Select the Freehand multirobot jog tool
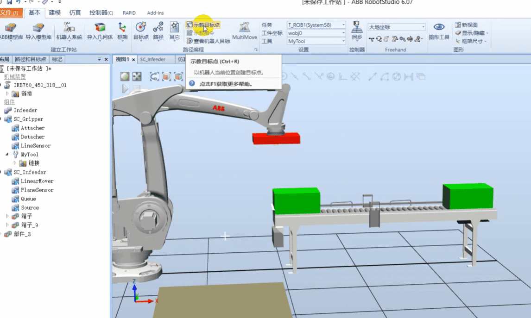 coord(418,39)
